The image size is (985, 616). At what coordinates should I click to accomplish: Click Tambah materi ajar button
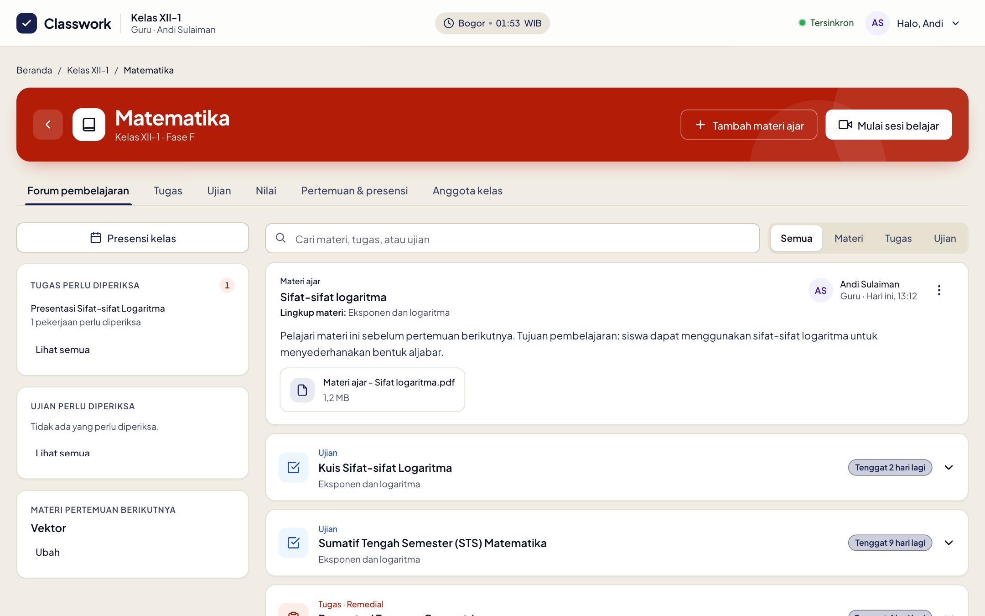tap(749, 125)
